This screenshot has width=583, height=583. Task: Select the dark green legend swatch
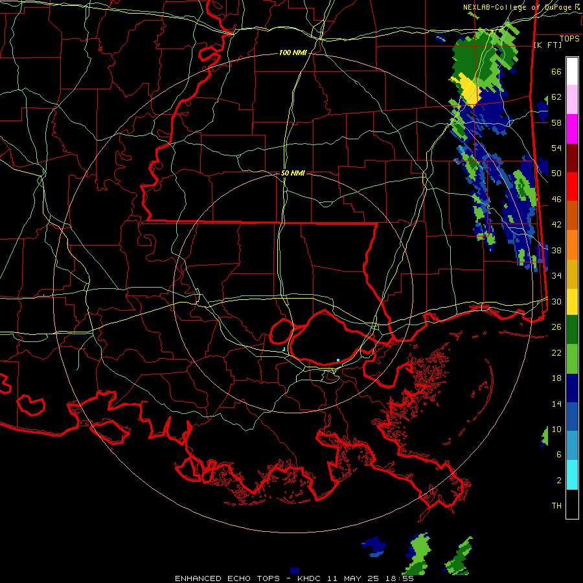(x=572, y=330)
